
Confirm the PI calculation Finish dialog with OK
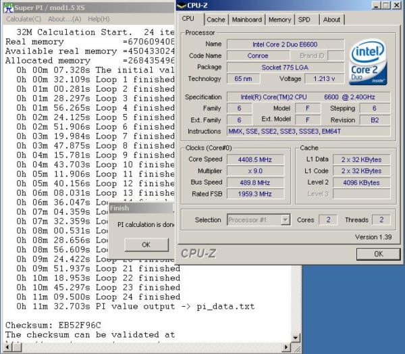[x=146, y=245]
